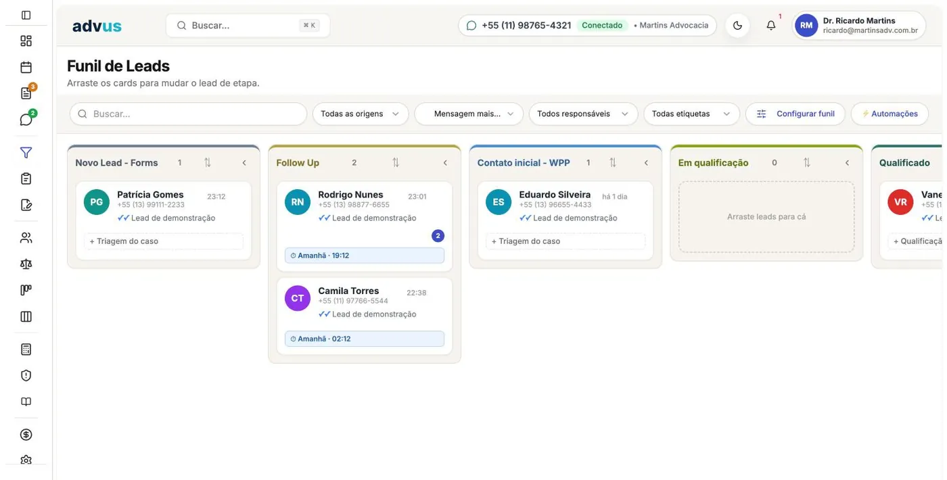
Task: Open the dashboard grid icon in sidebar
Action: (26, 41)
